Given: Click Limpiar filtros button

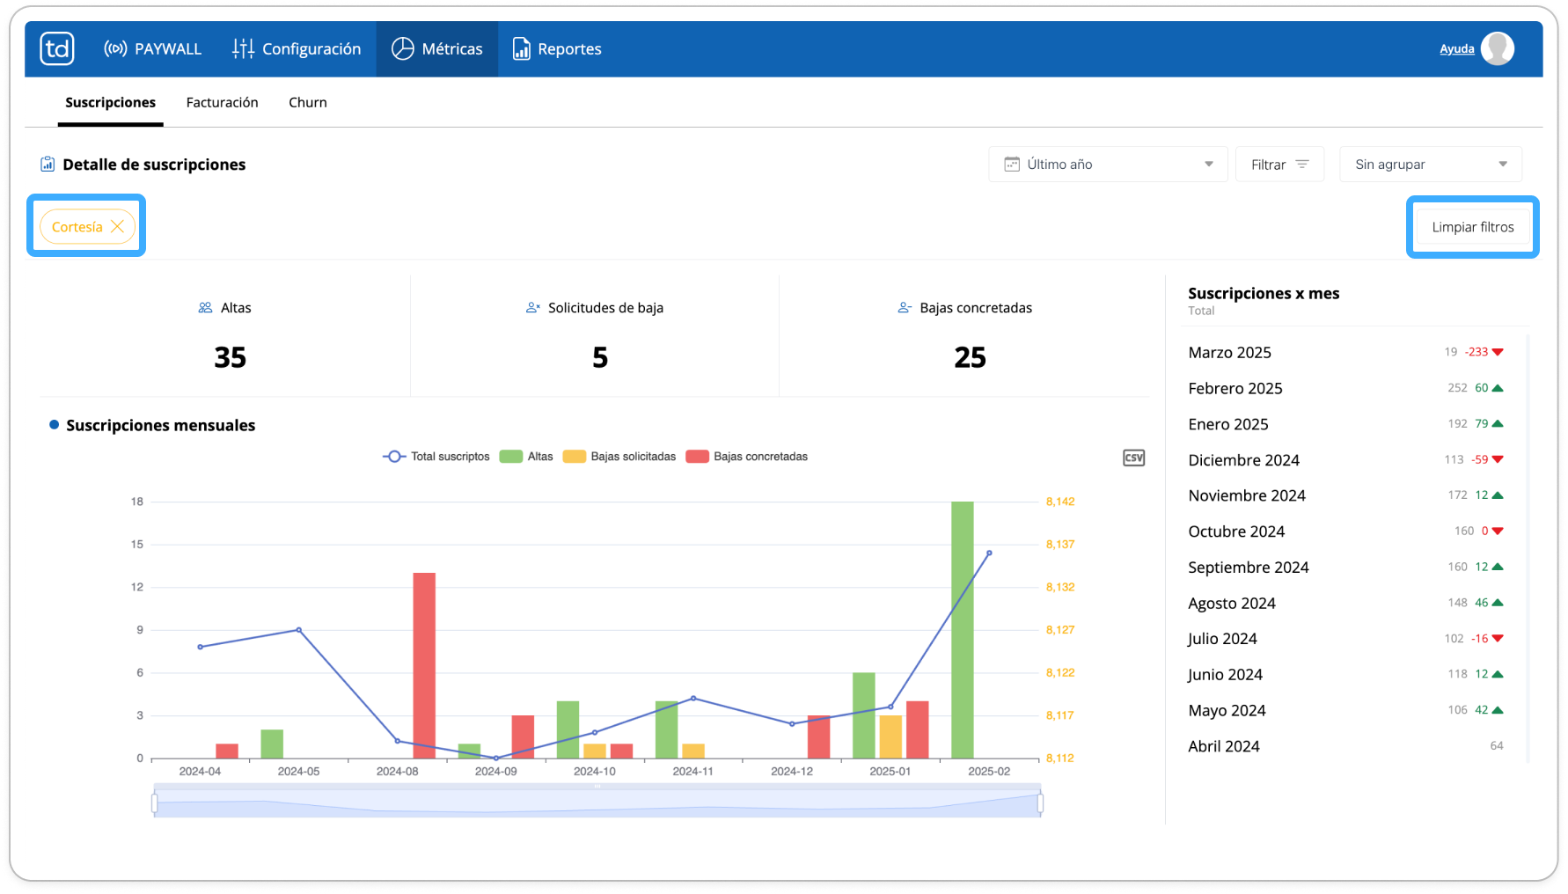Looking at the screenshot, I should point(1473,227).
